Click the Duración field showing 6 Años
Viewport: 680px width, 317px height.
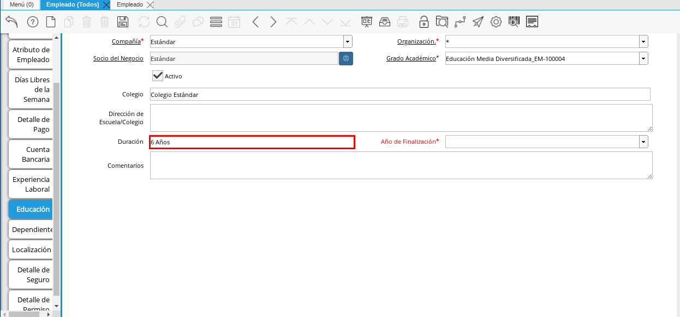pyautogui.click(x=252, y=142)
